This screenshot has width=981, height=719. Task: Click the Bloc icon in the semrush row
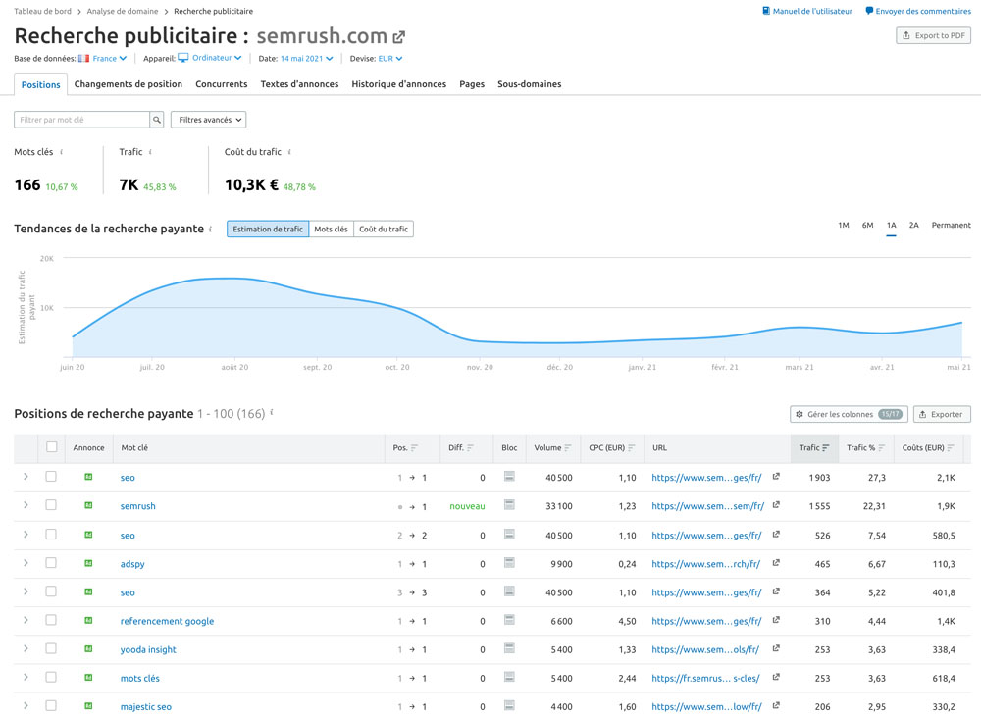click(x=509, y=505)
